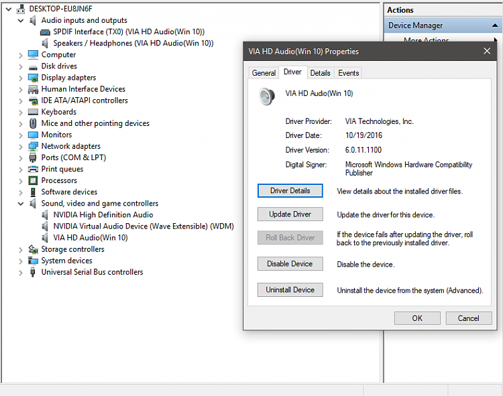Click the driver version value 6.0.11.1100
This screenshot has height=396, width=503.
click(363, 150)
